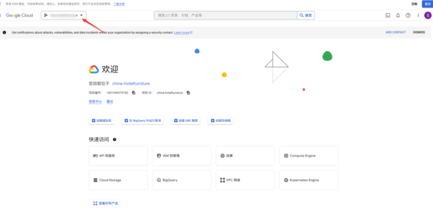The image size is (433, 215).
Task: Open the BigQuery quick access card
Action: coord(182,180)
